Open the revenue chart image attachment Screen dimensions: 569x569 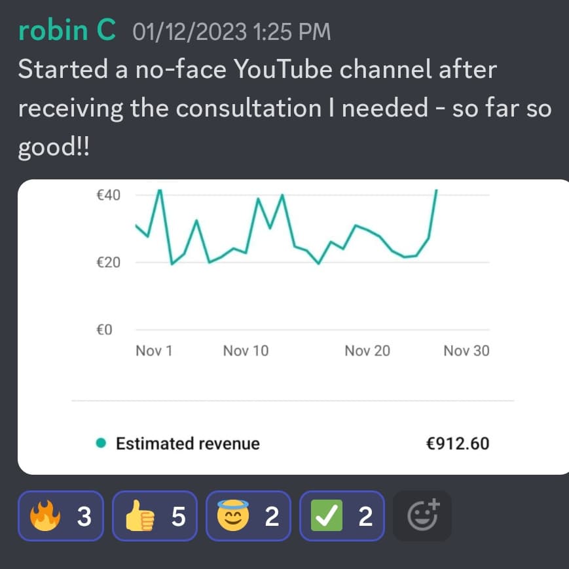point(293,327)
